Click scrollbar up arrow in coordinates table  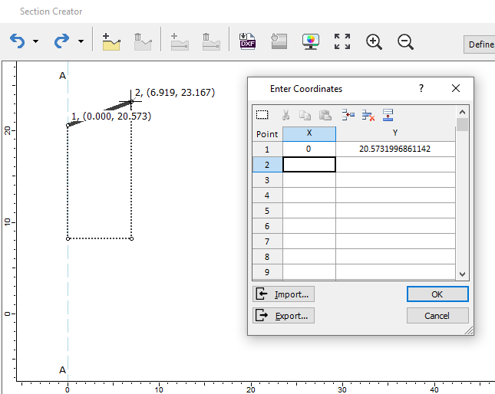click(462, 112)
